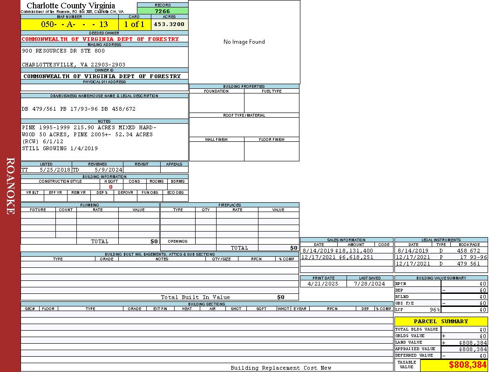The height and width of the screenshot is (372, 489).
Task: Click the green record number 7266 field
Action: 163,11
